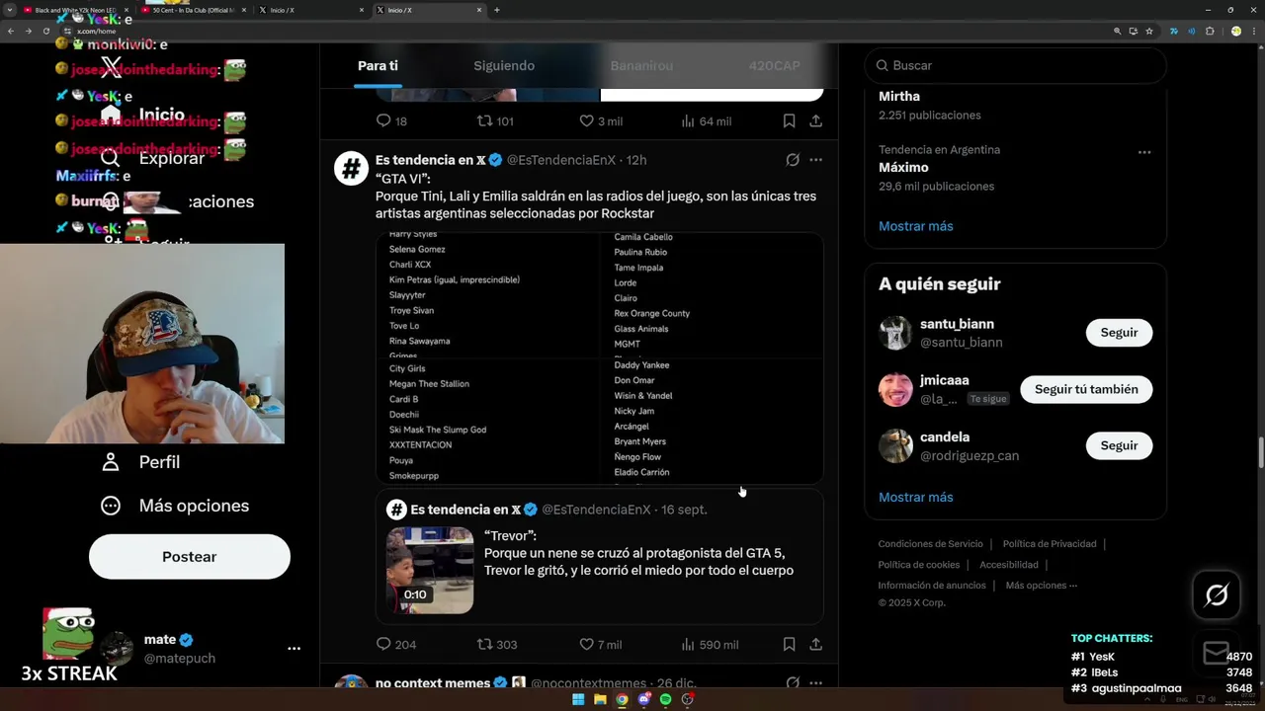
Task: Click the page scrollbar thumb
Action: pyautogui.click(x=1260, y=453)
